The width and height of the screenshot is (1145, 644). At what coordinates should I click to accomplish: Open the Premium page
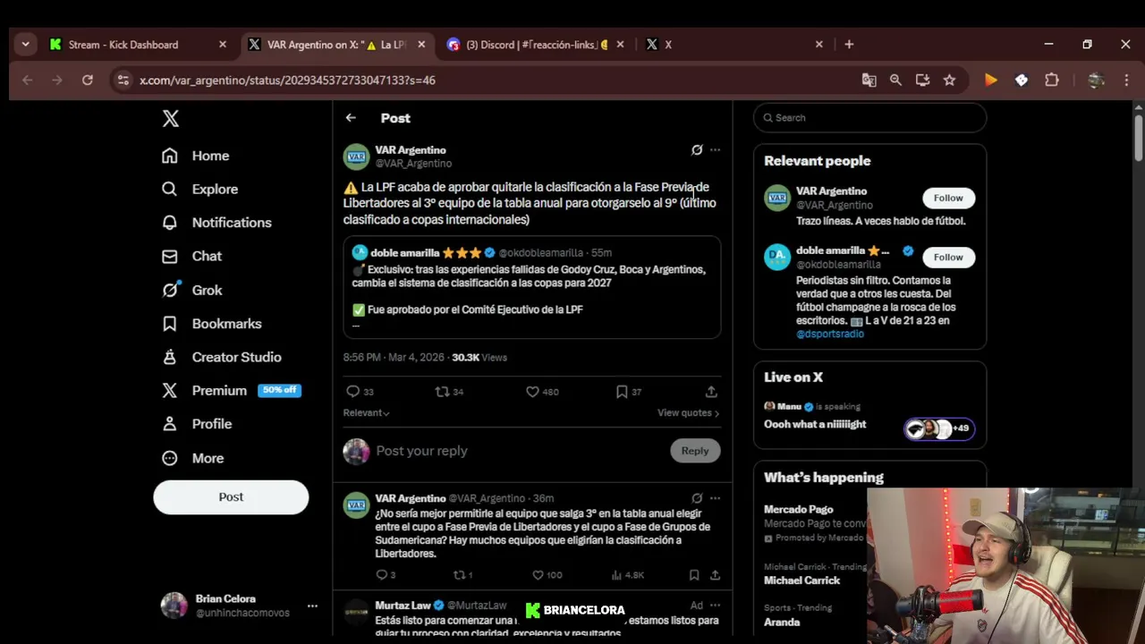(231, 391)
